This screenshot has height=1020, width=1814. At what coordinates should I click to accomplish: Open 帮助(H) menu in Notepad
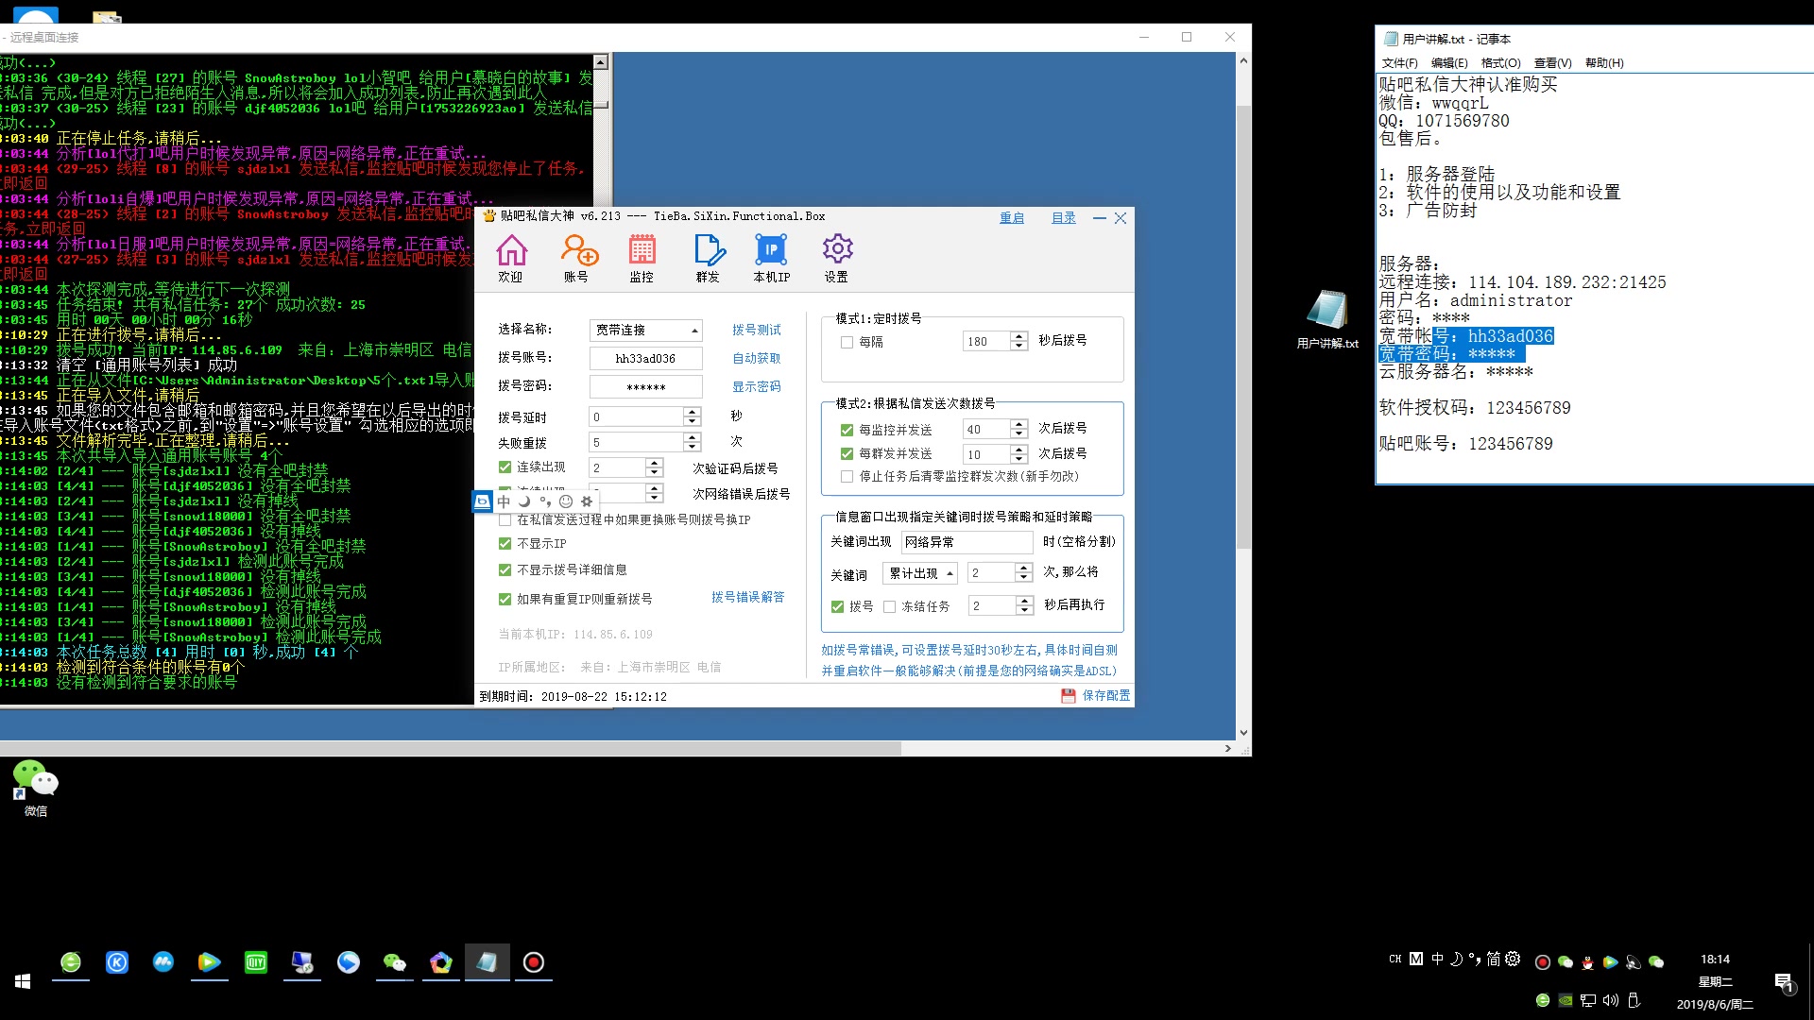(x=1604, y=62)
